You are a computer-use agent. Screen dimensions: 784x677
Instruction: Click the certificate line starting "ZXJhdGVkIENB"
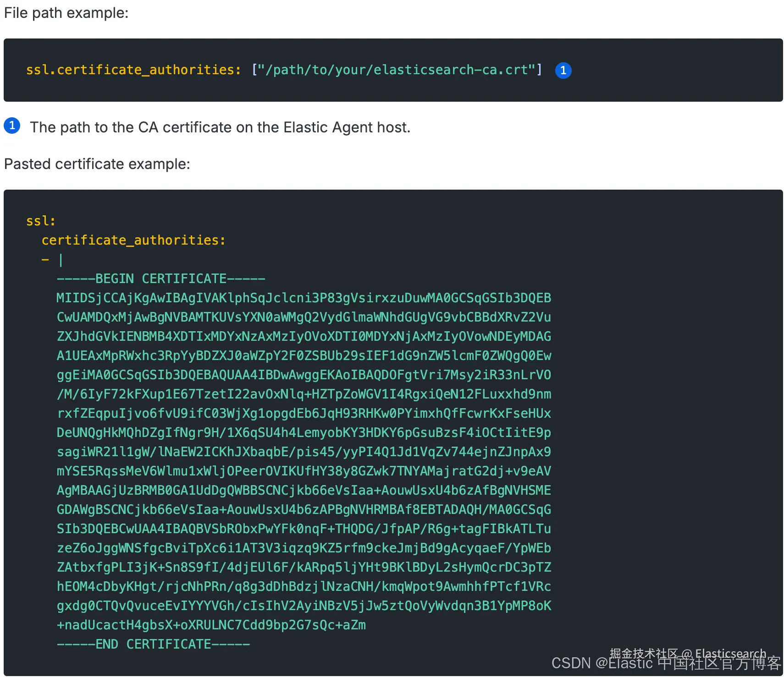point(304,336)
